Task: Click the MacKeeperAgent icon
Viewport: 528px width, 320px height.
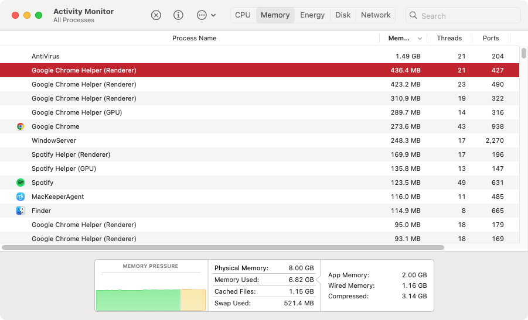Action: (21, 197)
